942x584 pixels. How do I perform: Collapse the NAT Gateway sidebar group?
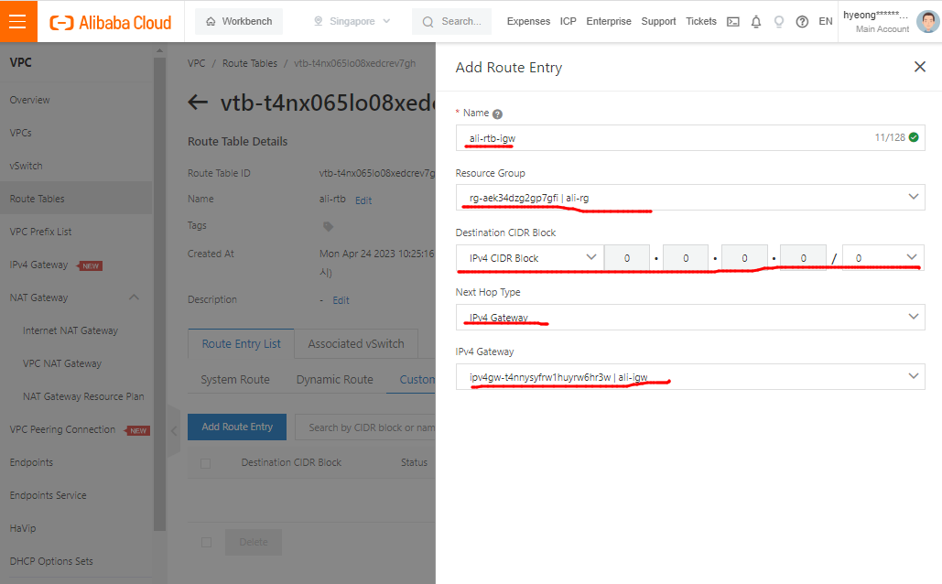pos(134,297)
